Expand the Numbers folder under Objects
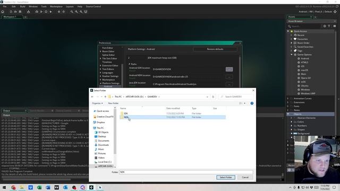 (292, 126)
